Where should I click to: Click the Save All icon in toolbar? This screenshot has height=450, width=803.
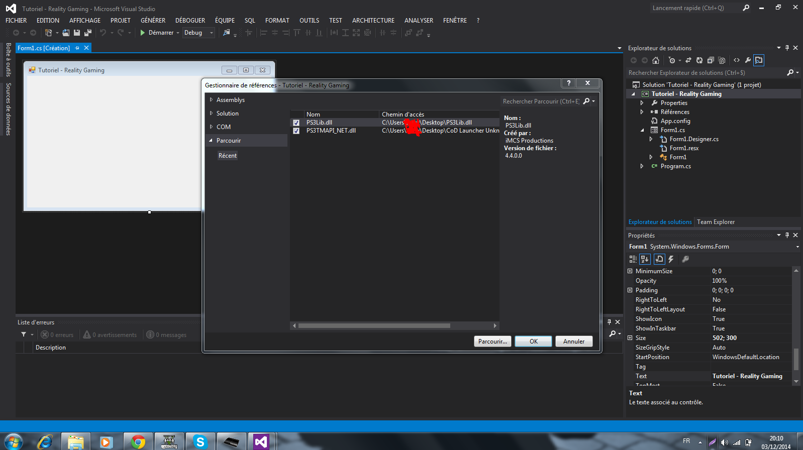click(x=88, y=33)
